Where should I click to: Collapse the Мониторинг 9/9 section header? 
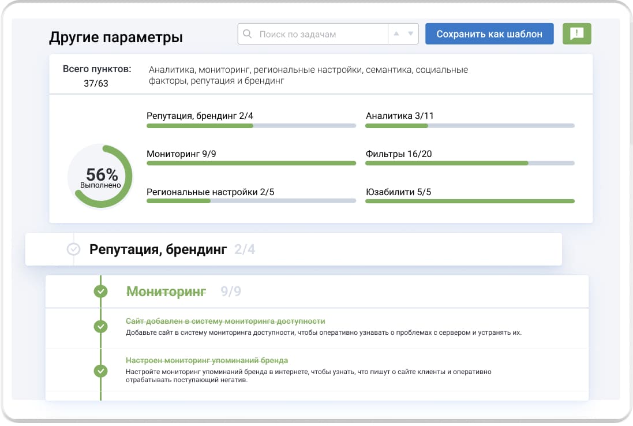pos(166,292)
